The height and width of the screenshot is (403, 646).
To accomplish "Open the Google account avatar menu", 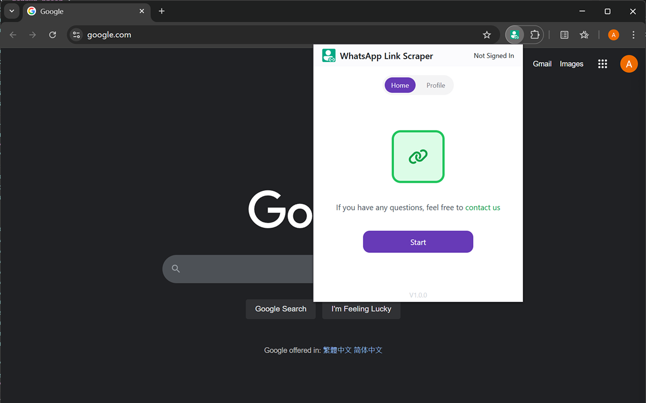I will 629,63.
